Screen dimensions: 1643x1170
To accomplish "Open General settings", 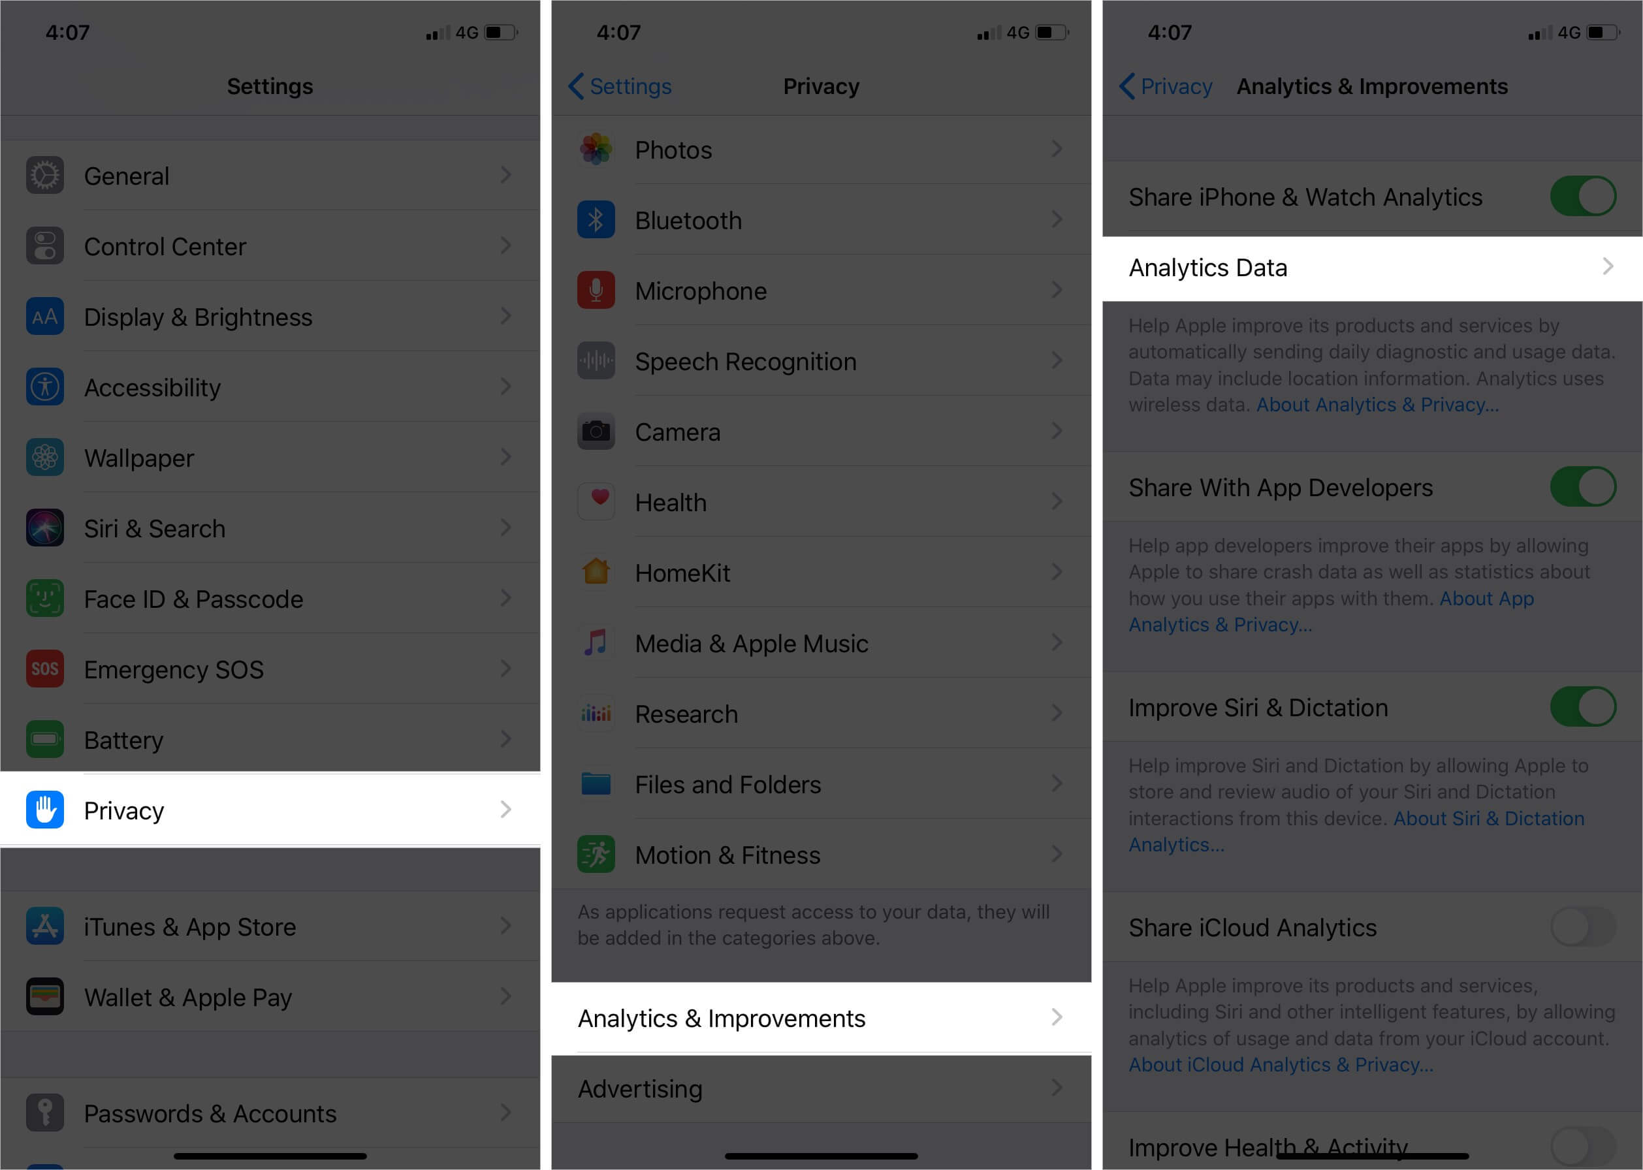I will pos(270,176).
